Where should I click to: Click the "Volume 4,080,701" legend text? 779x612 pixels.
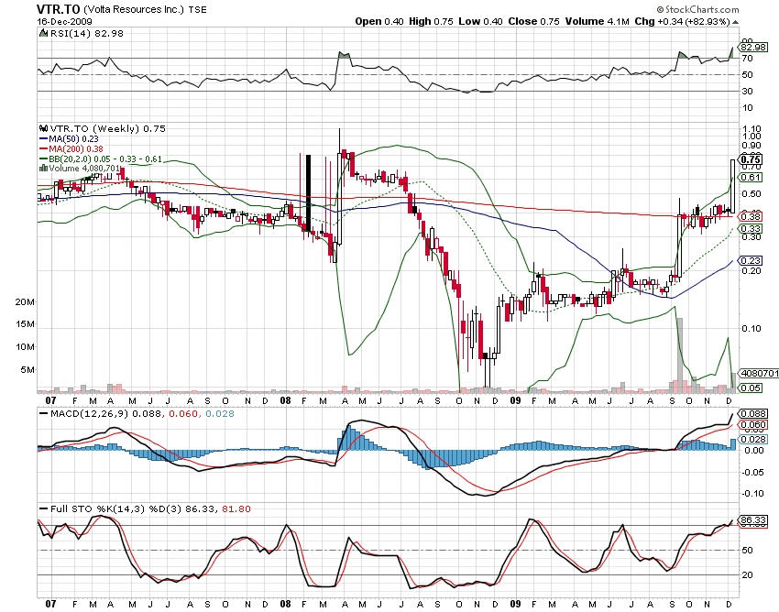[84, 168]
